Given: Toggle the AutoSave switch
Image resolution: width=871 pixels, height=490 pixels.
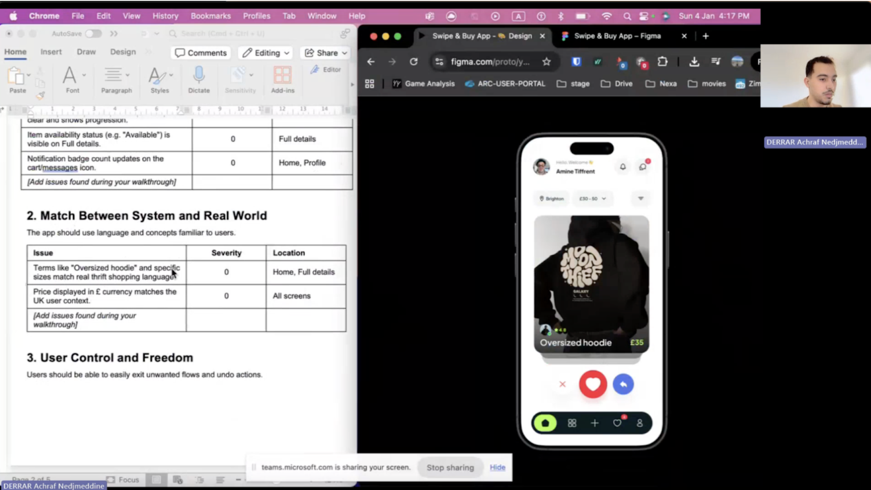Looking at the screenshot, I should coord(93,33).
